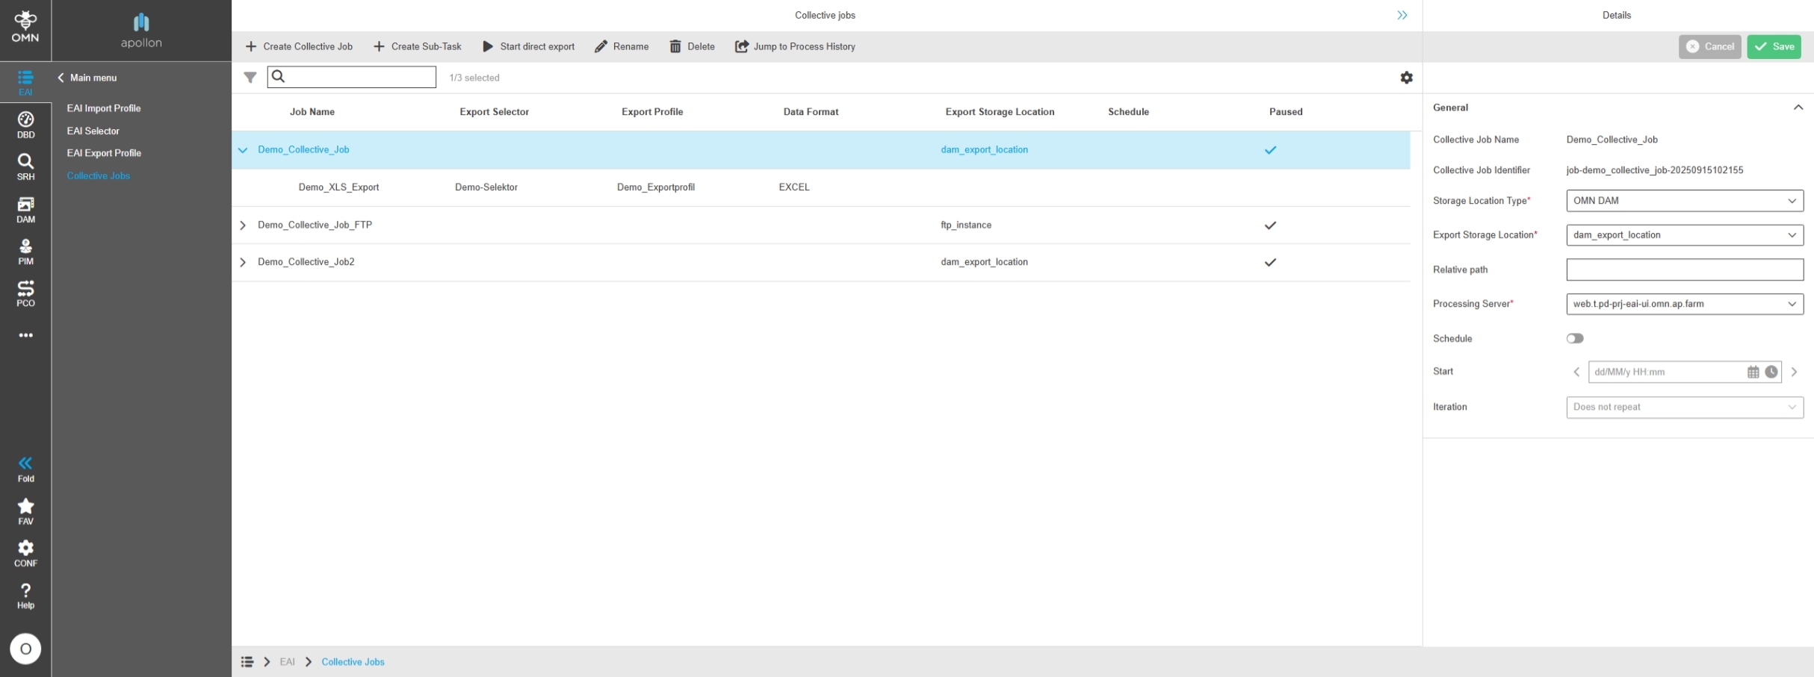The image size is (1814, 677).
Task: Toggle Paused checkmark for Demo_Collective_Job2
Action: (x=1270, y=263)
